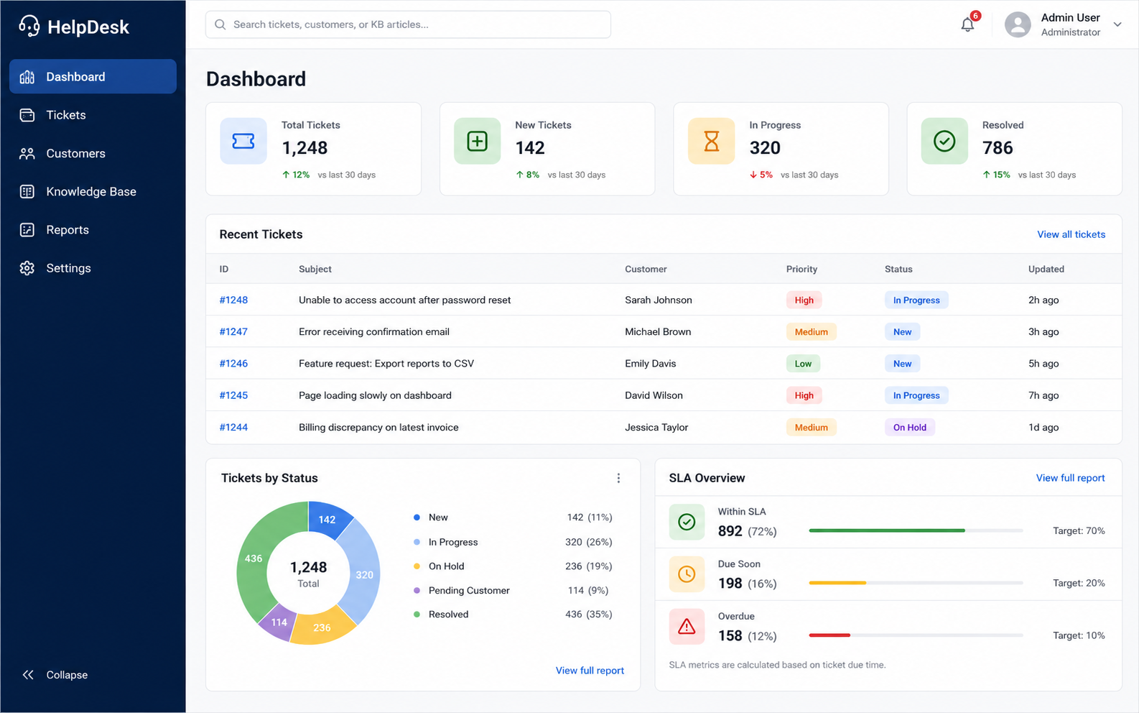Image resolution: width=1139 pixels, height=713 pixels.
Task: Click the Due Soon clock icon
Action: click(x=687, y=574)
